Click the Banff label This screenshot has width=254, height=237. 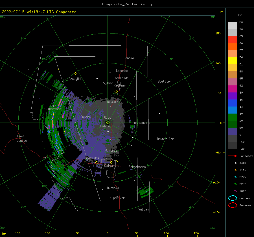pyautogui.click(x=47, y=157)
